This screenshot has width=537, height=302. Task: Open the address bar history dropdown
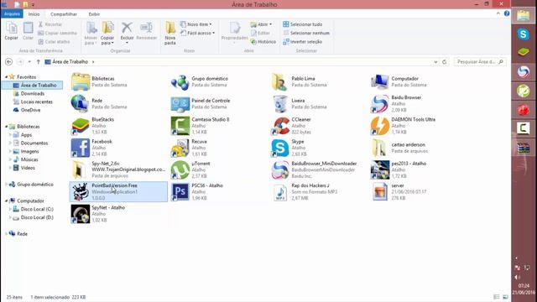[435, 62]
